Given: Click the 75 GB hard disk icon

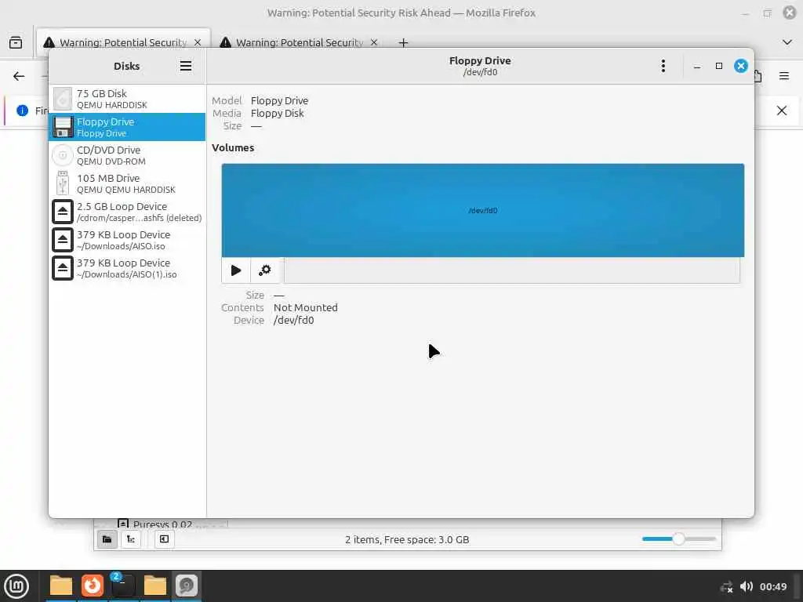Looking at the screenshot, I should [63, 99].
